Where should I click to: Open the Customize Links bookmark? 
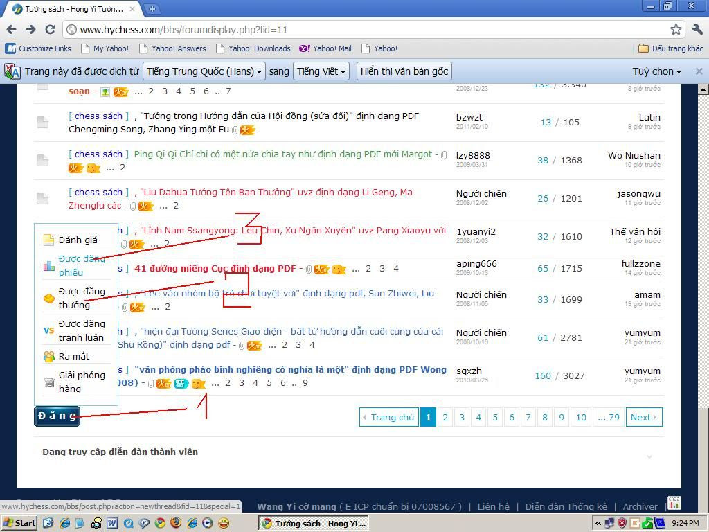point(39,48)
